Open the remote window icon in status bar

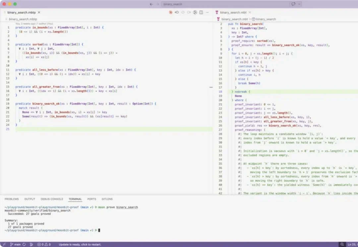coord(4,244)
